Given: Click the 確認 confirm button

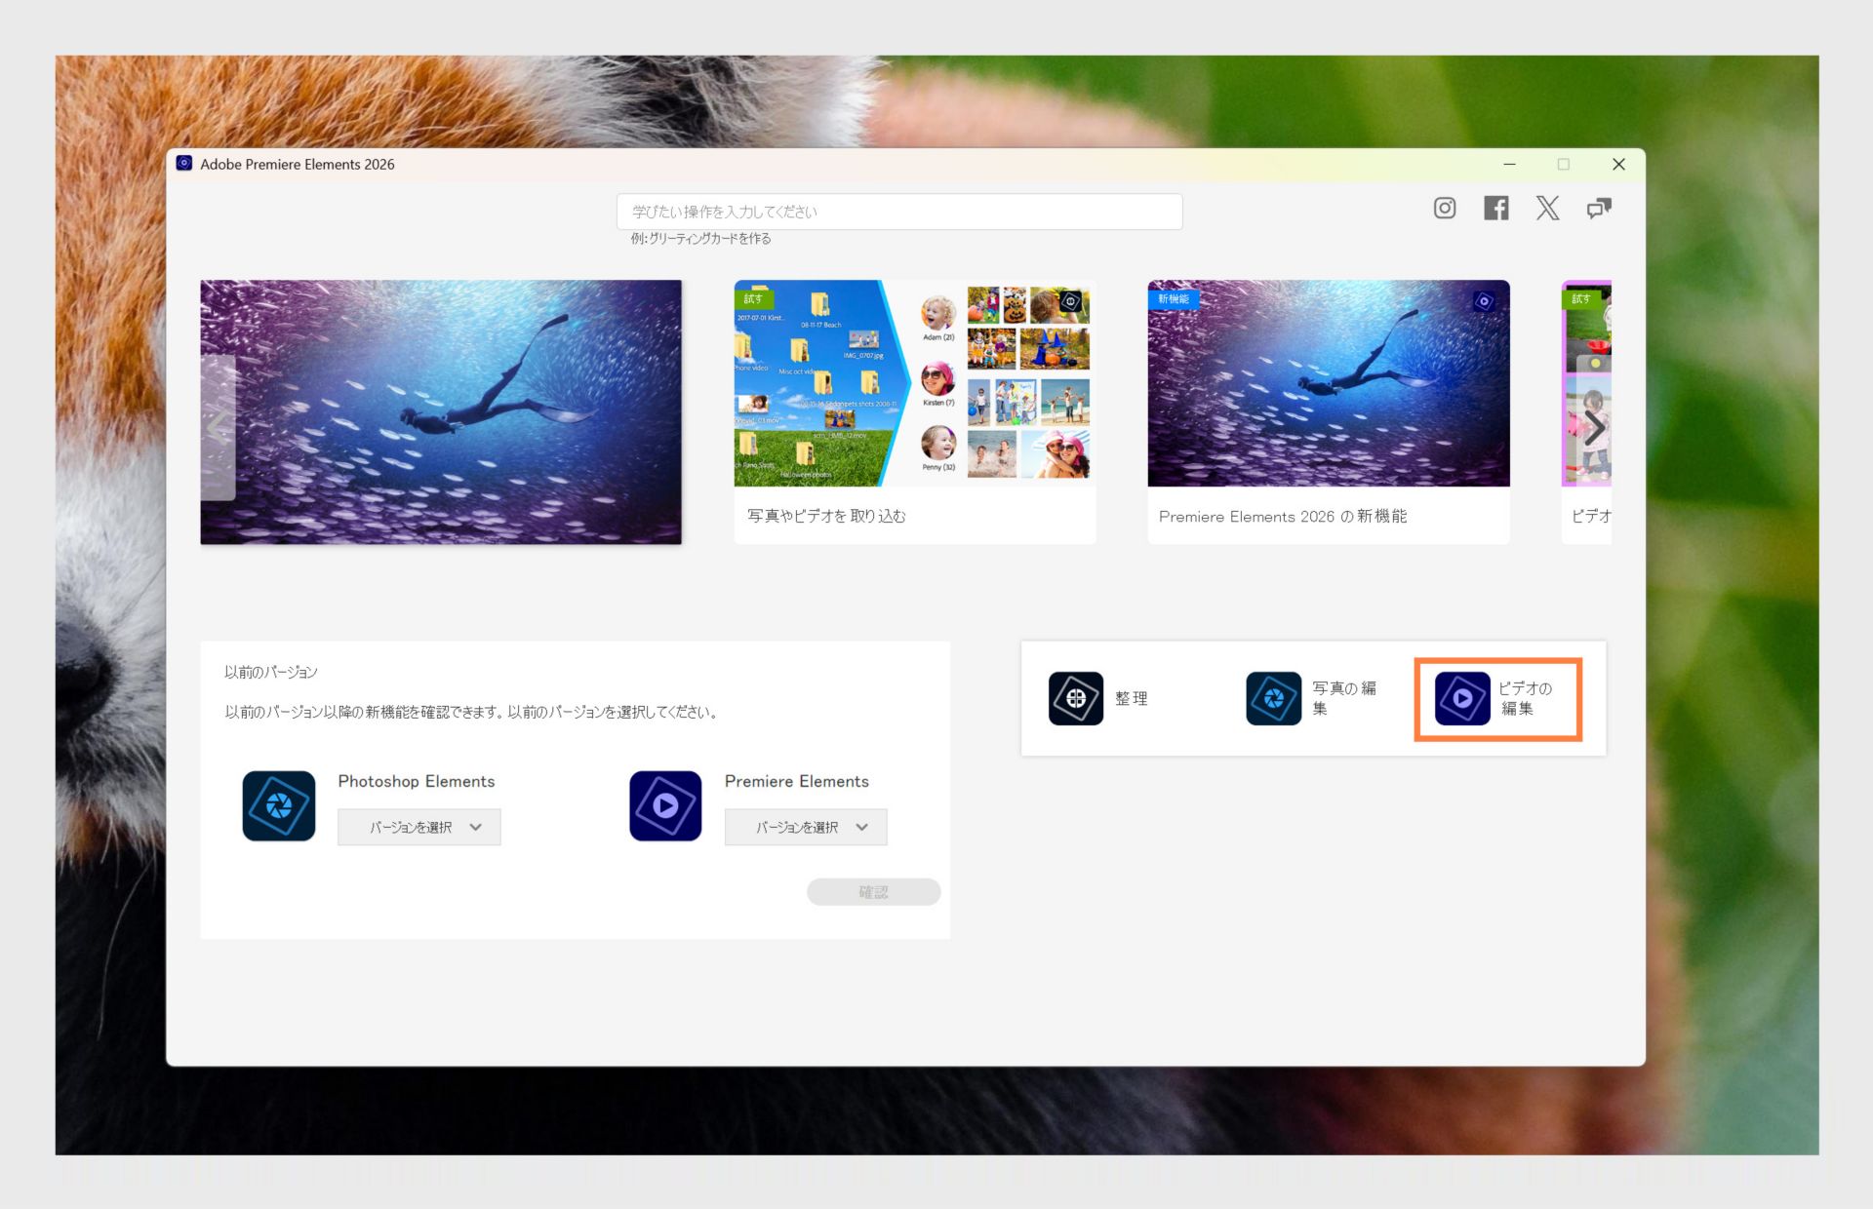Looking at the screenshot, I should (x=873, y=891).
